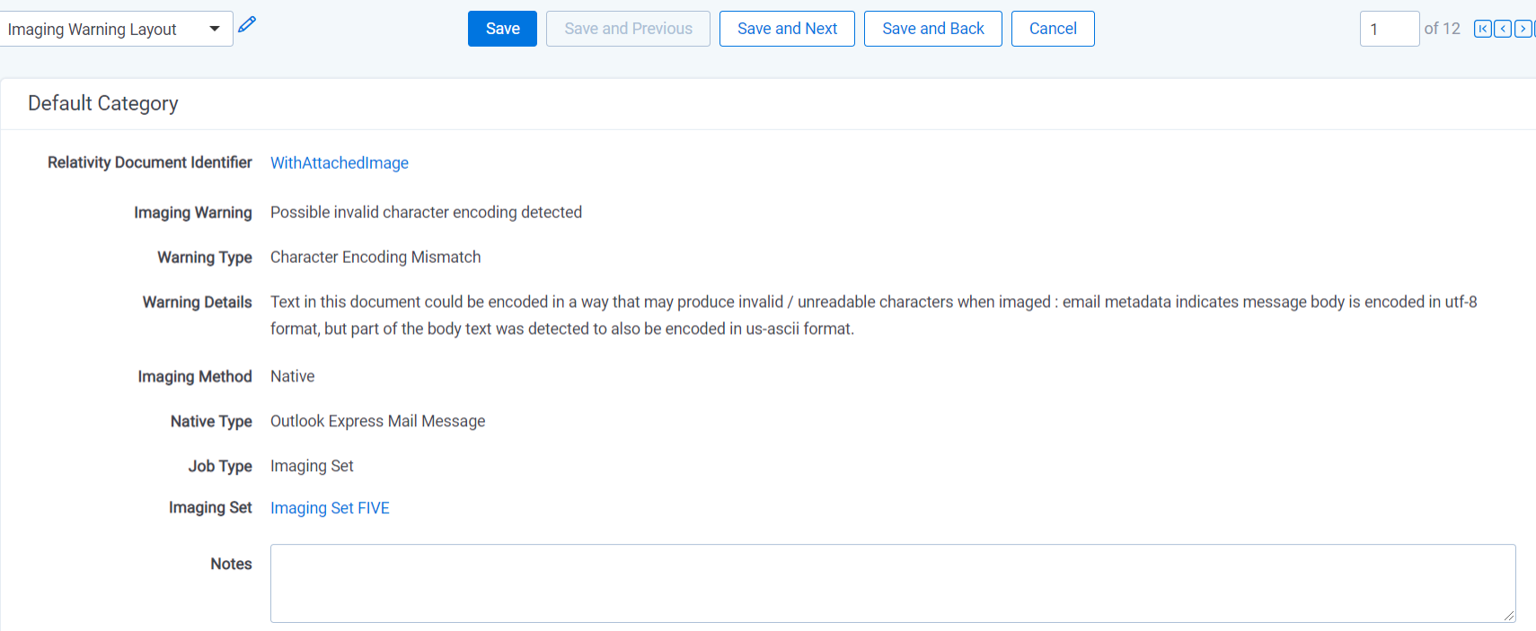
Task: Go to the first record icon
Action: pos(1482,29)
